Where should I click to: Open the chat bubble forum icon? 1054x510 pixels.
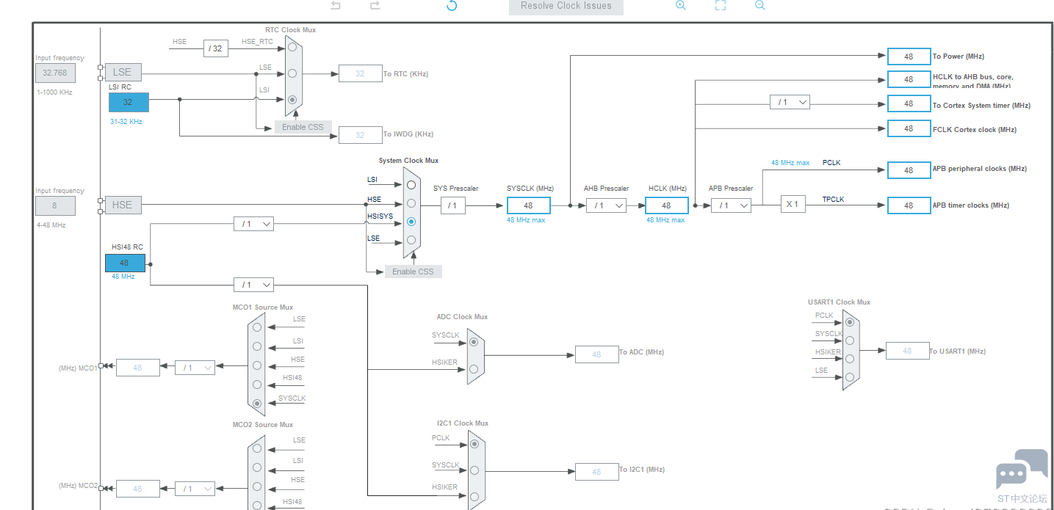click(x=1021, y=470)
